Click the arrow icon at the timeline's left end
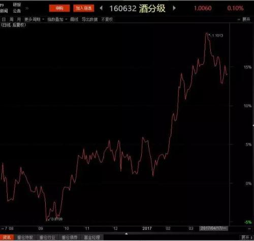 tap(3, 229)
